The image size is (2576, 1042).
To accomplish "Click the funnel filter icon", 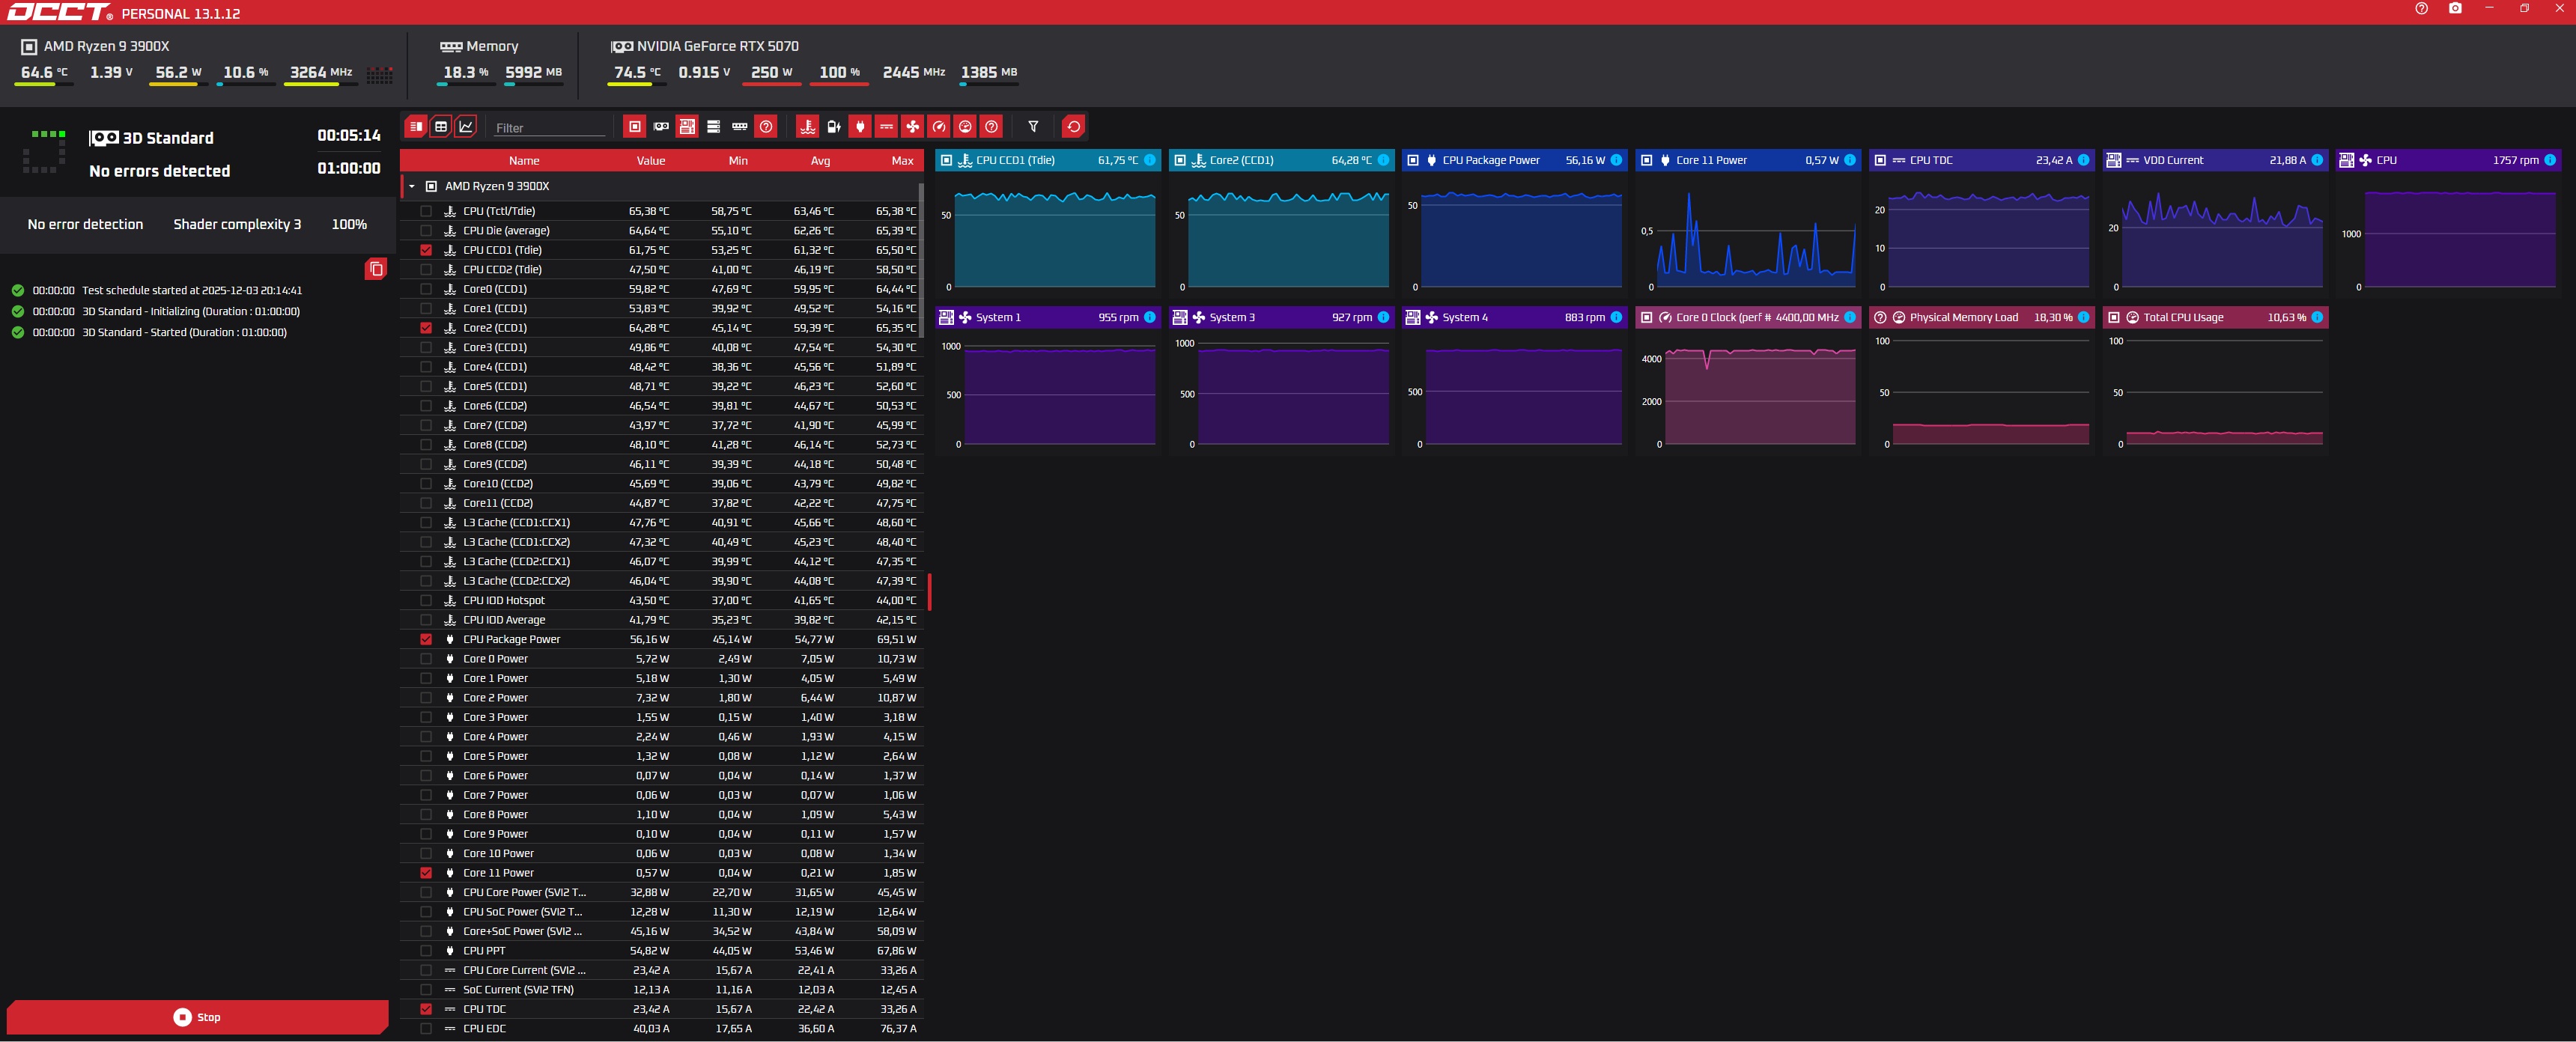I will (1033, 127).
